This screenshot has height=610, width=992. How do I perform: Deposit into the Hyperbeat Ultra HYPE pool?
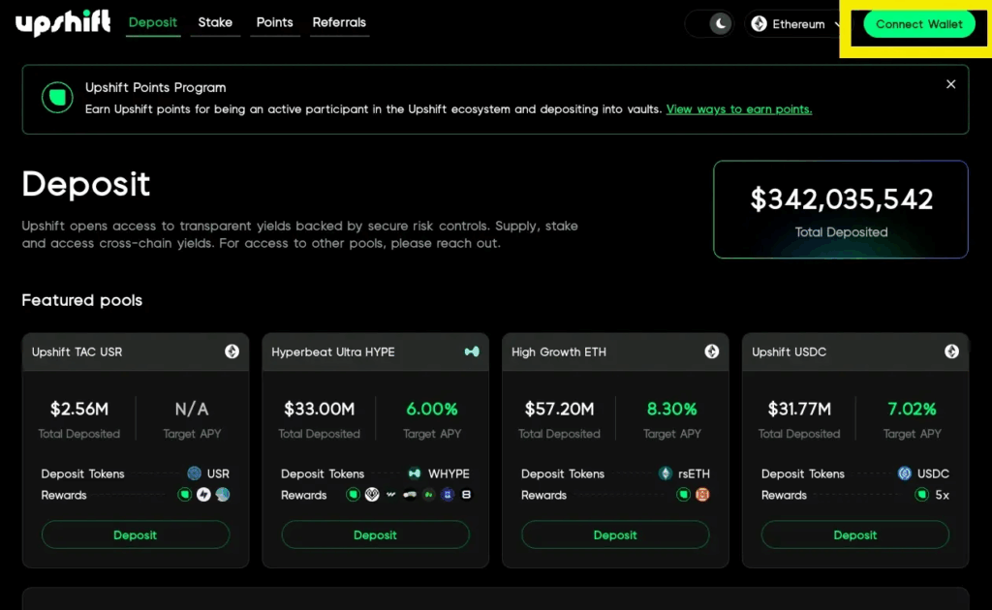[375, 534]
